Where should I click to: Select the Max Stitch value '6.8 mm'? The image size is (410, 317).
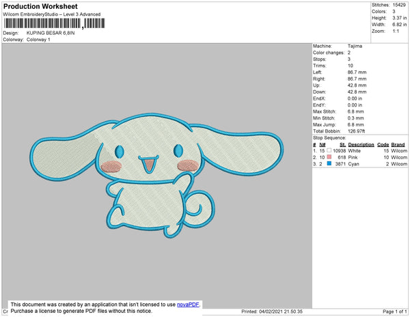coord(355,111)
